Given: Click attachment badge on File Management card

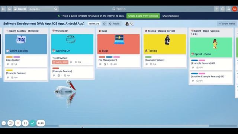Looking at the screenshot, I should click(x=106, y=64).
